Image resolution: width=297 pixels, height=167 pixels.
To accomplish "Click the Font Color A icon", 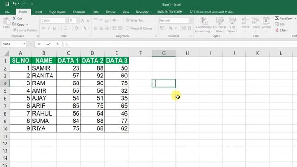I will click(85, 28).
